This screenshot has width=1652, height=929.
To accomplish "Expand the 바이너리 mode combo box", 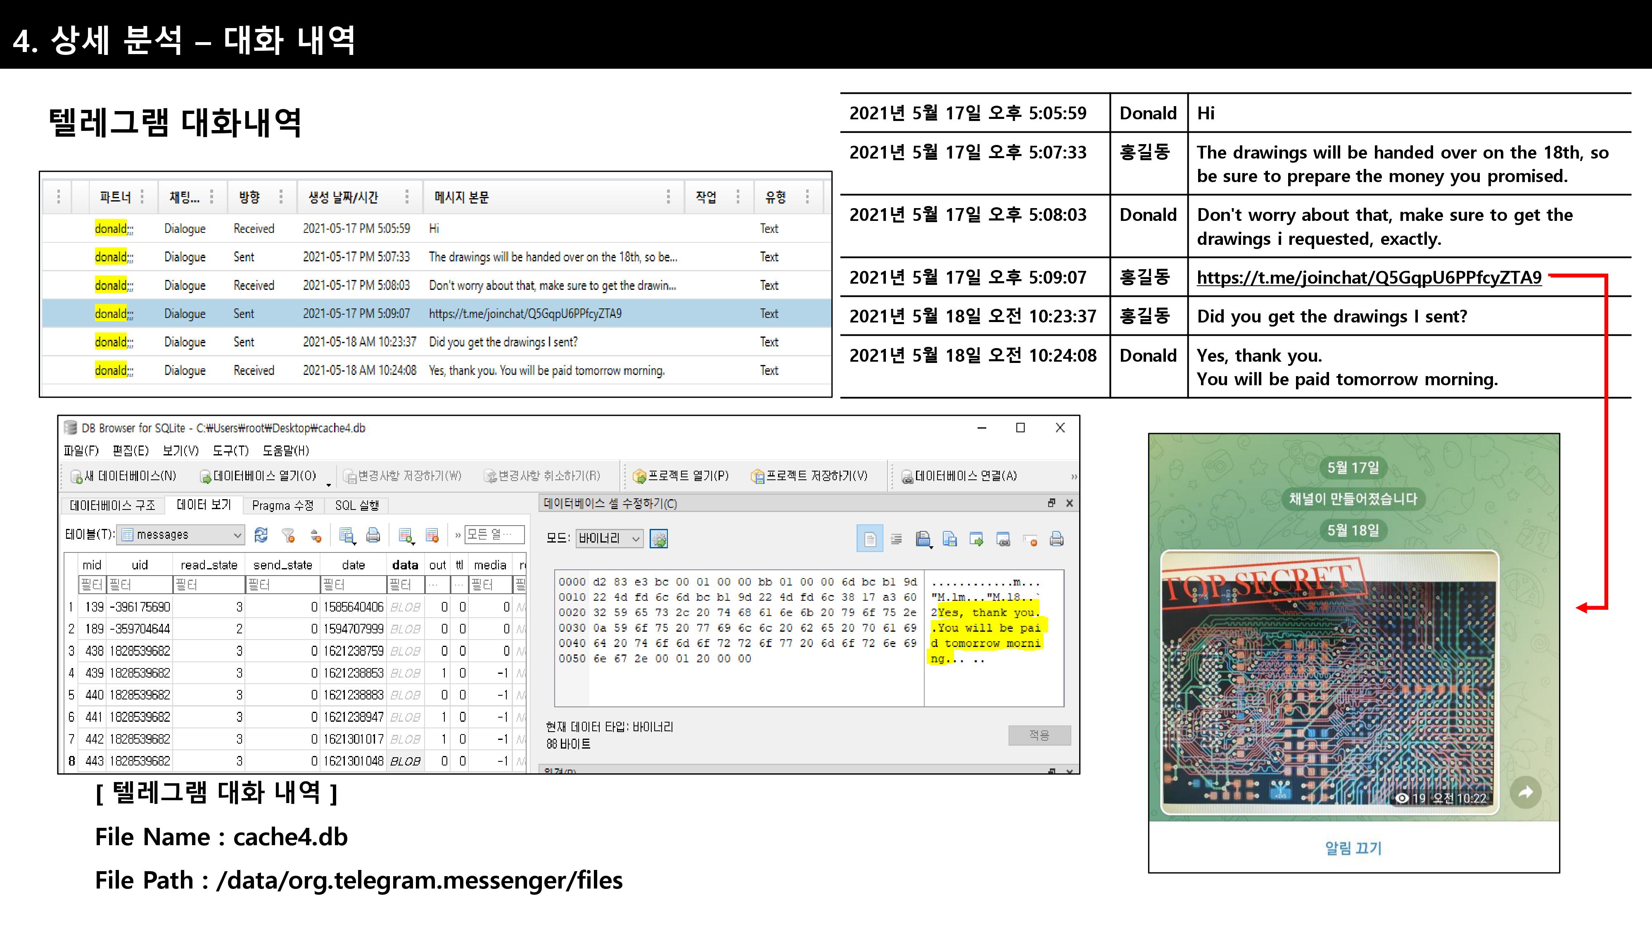I will click(636, 538).
